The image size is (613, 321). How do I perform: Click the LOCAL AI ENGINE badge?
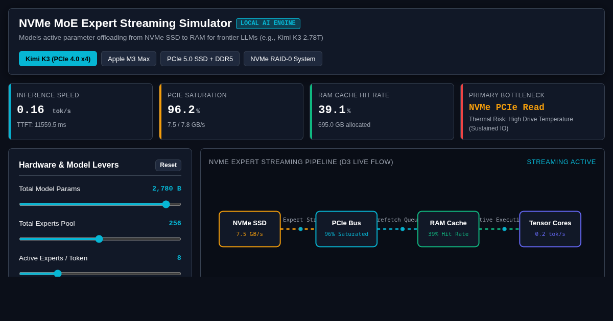[268, 23]
